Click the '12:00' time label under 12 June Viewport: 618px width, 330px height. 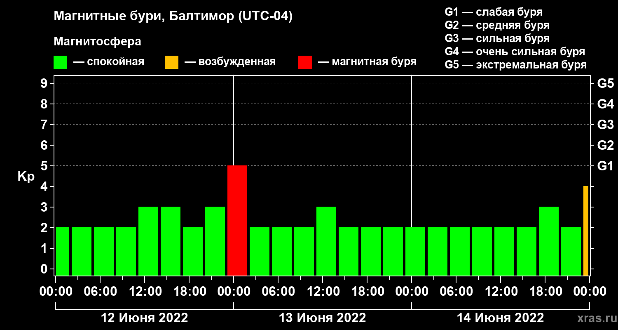pos(145,292)
